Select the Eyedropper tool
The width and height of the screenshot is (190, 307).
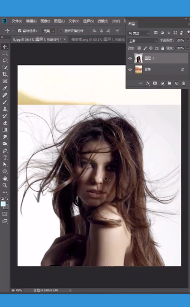pyautogui.click(x=5, y=88)
